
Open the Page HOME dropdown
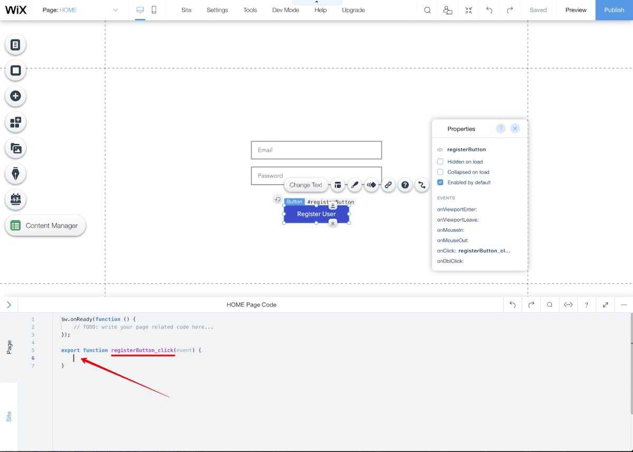(79, 9)
